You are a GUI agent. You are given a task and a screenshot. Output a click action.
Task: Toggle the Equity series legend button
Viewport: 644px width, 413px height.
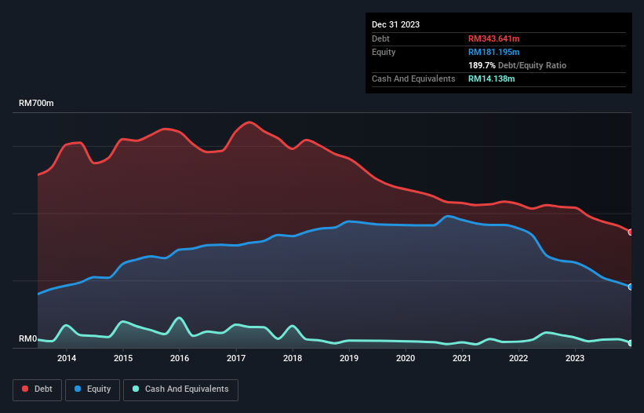pyautogui.click(x=93, y=389)
